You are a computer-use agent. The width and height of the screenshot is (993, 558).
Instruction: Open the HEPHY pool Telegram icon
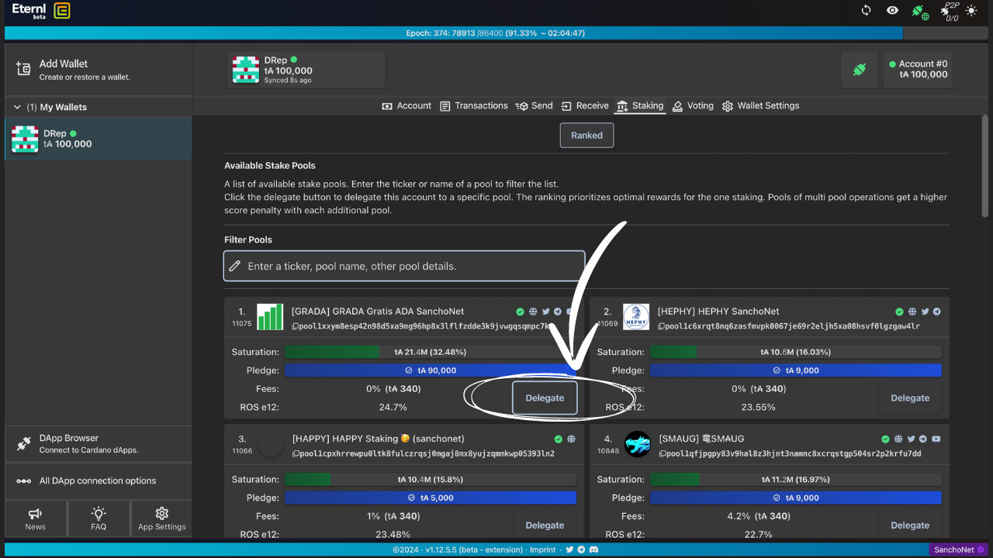[x=937, y=312]
